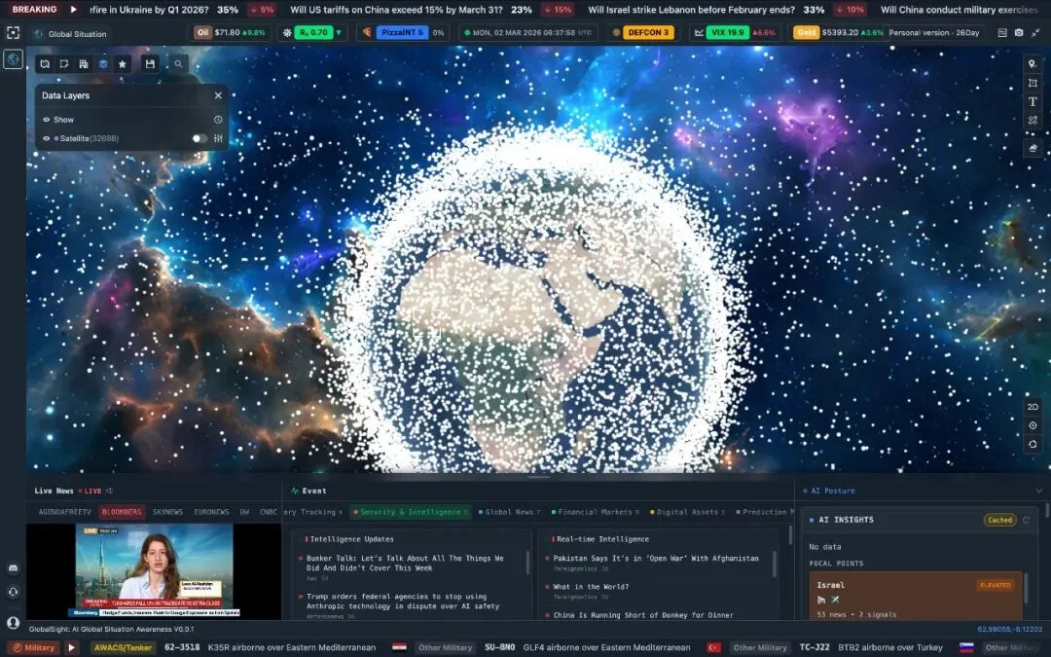Image resolution: width=1051 pixels, height=657 pixels.
Task: Hide Satellite layer using its eye icon
Action: click(46, 138)
